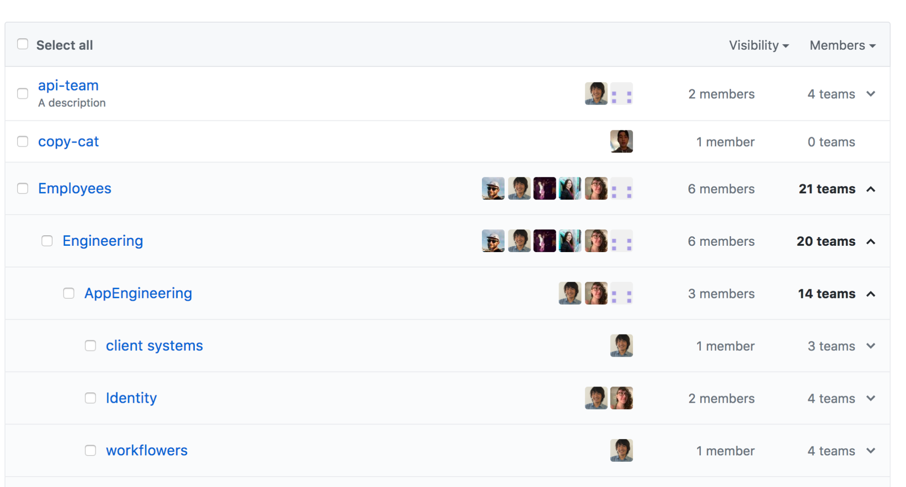906x487 pixels.
Task: Open the Members filter dropdown
Action: (843, 45)
